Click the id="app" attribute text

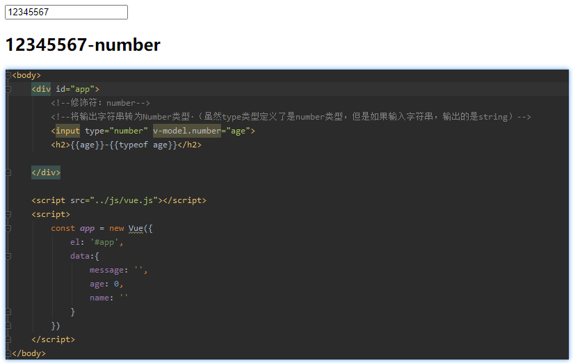pos(75,89)
